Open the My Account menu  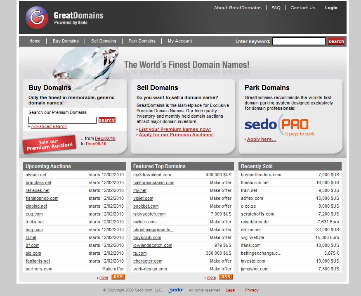click(180, 41)
